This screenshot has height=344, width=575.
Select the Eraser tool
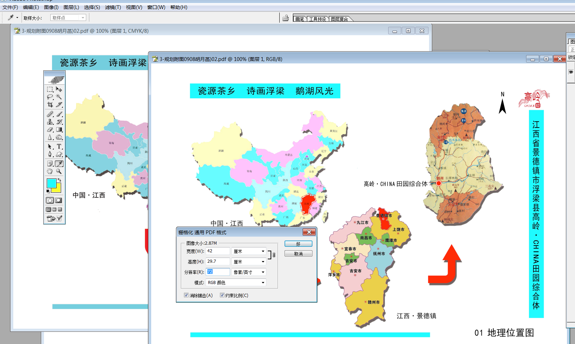(x=50, y=129)
